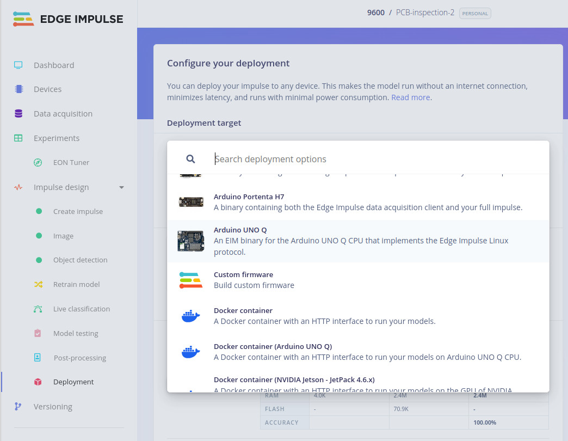568x441 pixels.
Task: Click the EON Tuner compass icon
Action: 38,162
